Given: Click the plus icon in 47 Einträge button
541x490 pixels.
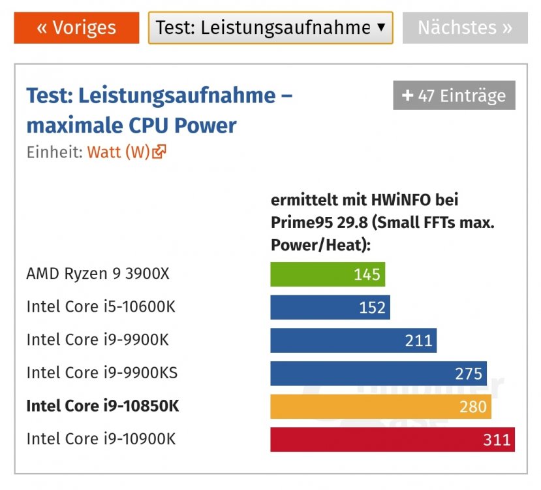Looking at the screenshot, I should click(407, 95).
